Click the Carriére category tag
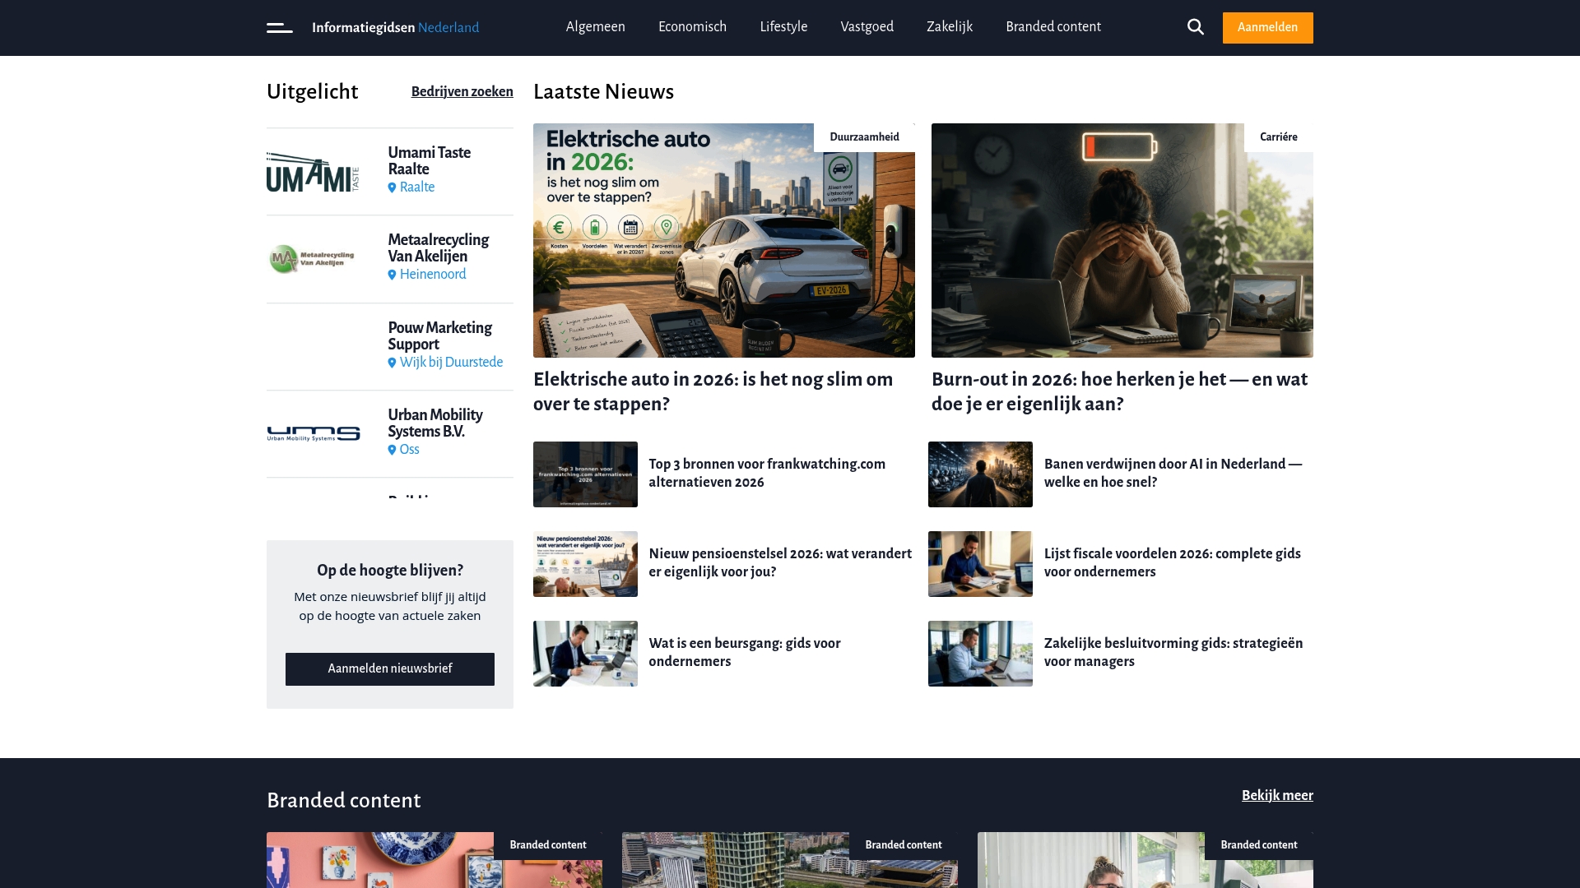The width and height of the screenshot is (1580, 888). click(1279, 137)
